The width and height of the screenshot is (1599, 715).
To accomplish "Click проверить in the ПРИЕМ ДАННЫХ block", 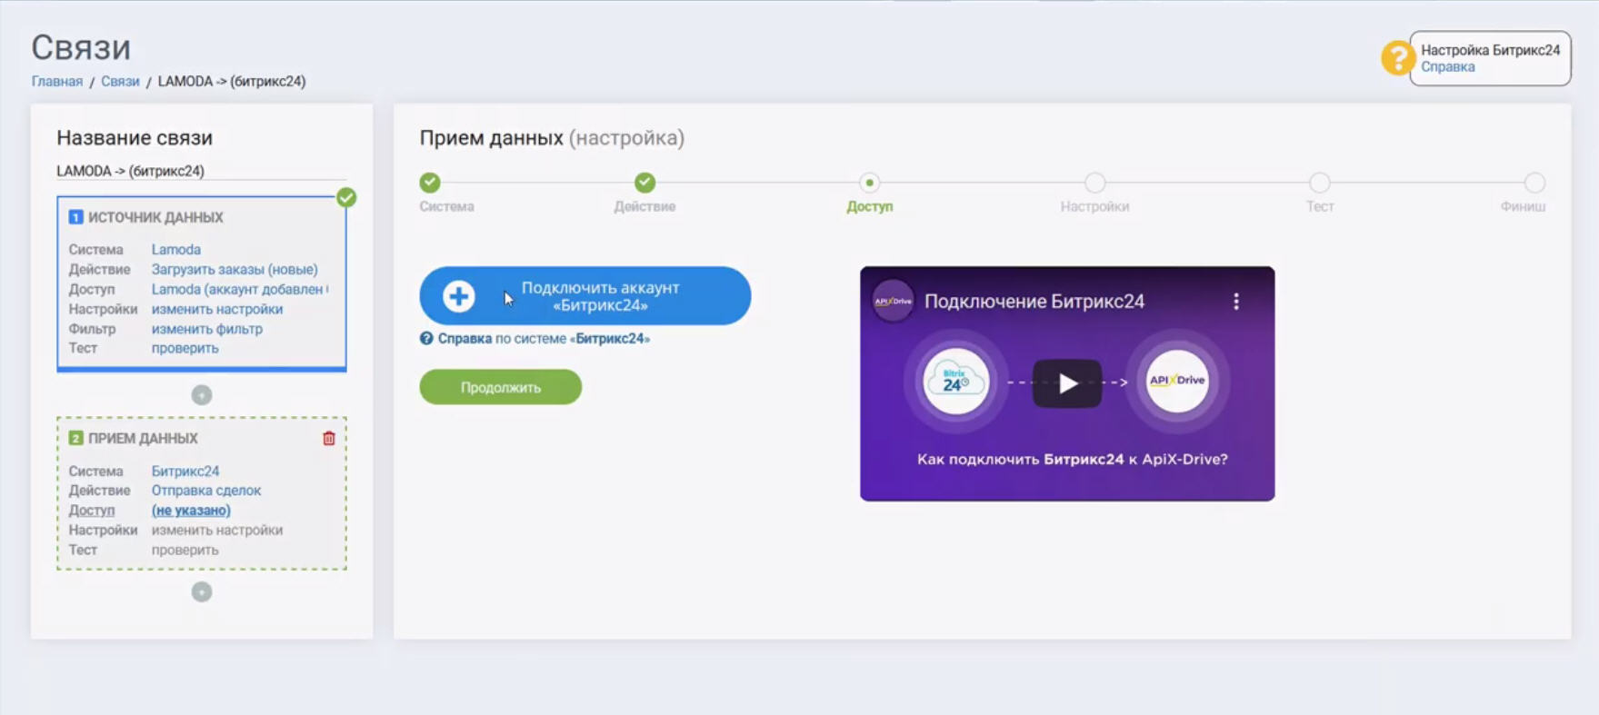I will point(185,551).
